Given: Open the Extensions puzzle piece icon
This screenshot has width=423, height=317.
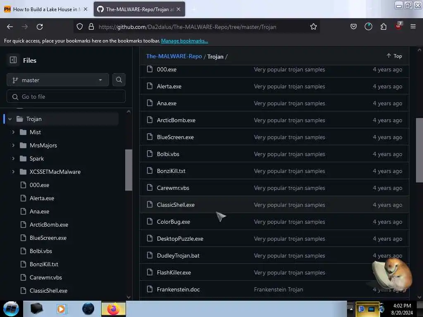Looking at the screenshot, I should (x=383, y=27).
